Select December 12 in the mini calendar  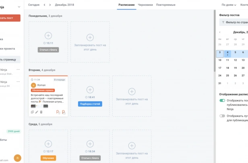click(235, 60)
